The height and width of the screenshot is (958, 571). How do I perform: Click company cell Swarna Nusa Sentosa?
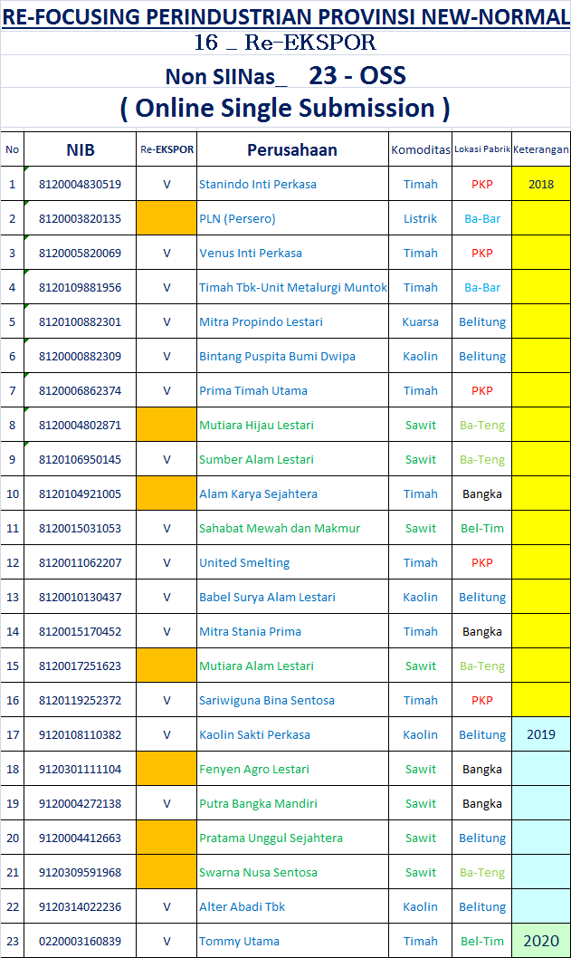click(292, 873)
